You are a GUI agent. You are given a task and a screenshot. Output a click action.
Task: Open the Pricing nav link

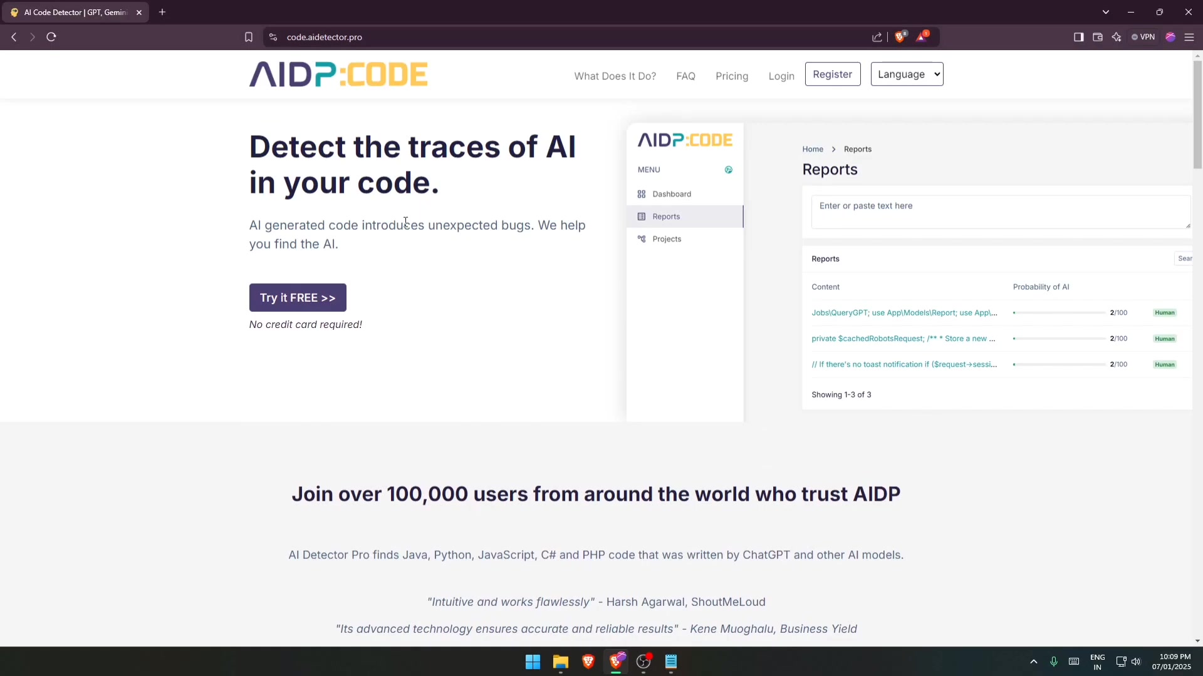(732, 76)
